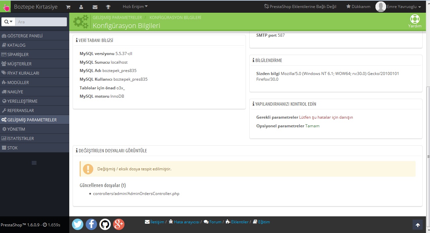Screen dimensions: 430x233
Task: Click the Facebook icon in footer
Action: point(91,224)
